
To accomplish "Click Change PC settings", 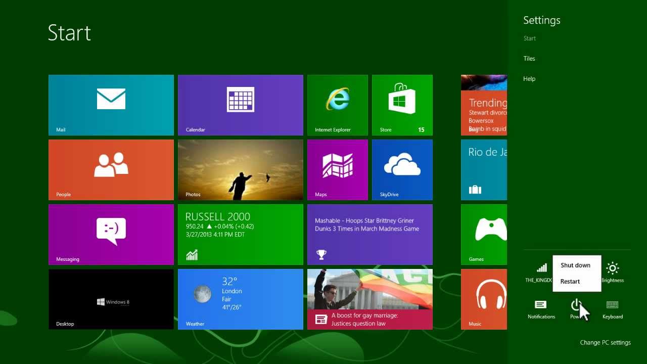I will [x=605, y=342].
